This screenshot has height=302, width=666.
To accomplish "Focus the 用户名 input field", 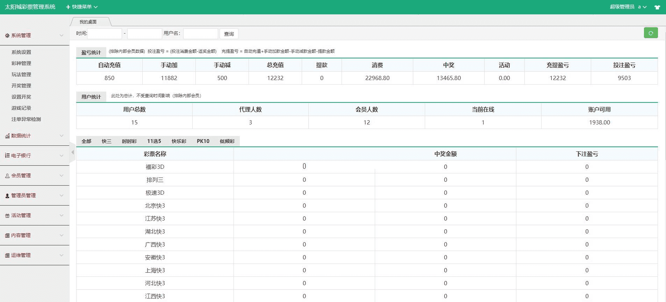I will 200,34.
